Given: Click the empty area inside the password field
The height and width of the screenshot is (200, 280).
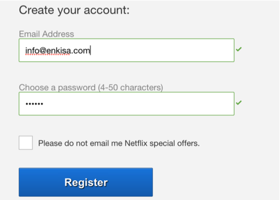Looking at the screenshot, I should tap(138, 103).
